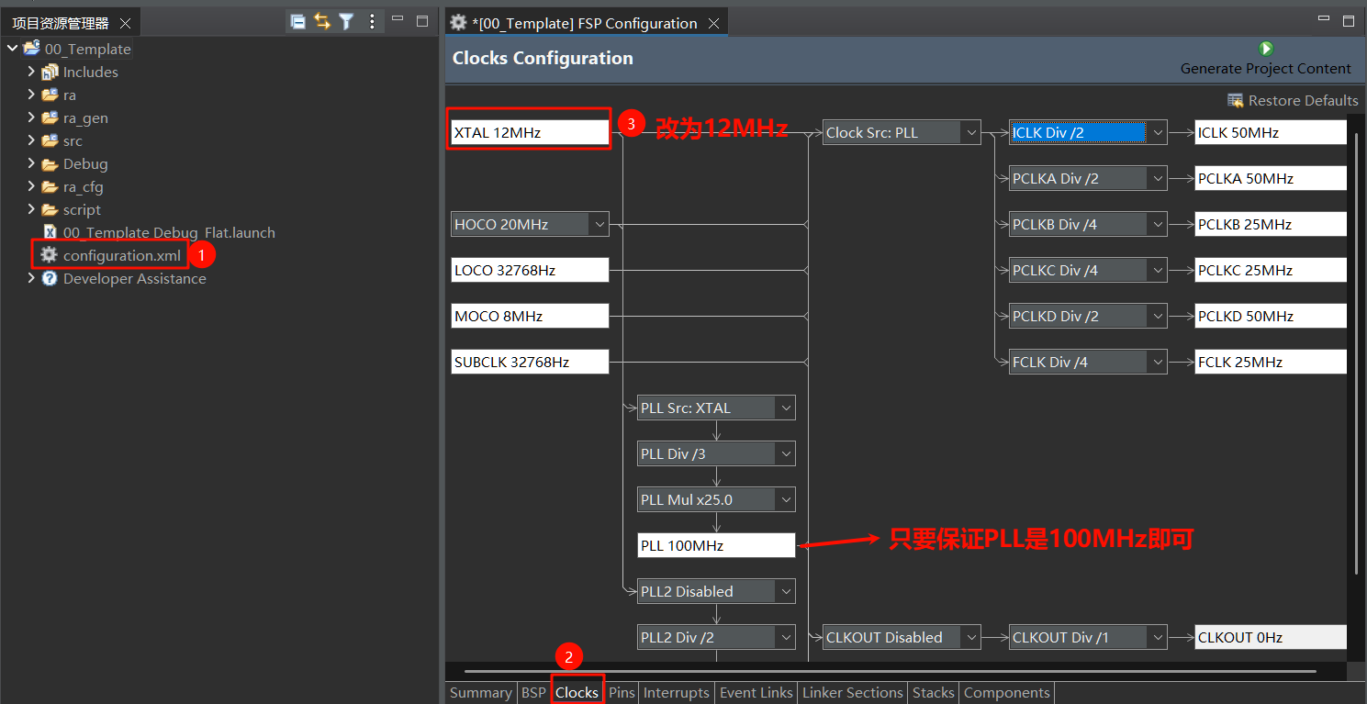Open the FCLK Div /4 dropdown

coord(1158,362)
